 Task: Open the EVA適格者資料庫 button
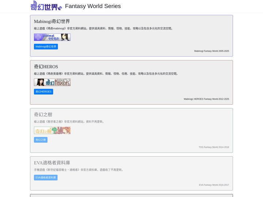(x=46, y=178)
